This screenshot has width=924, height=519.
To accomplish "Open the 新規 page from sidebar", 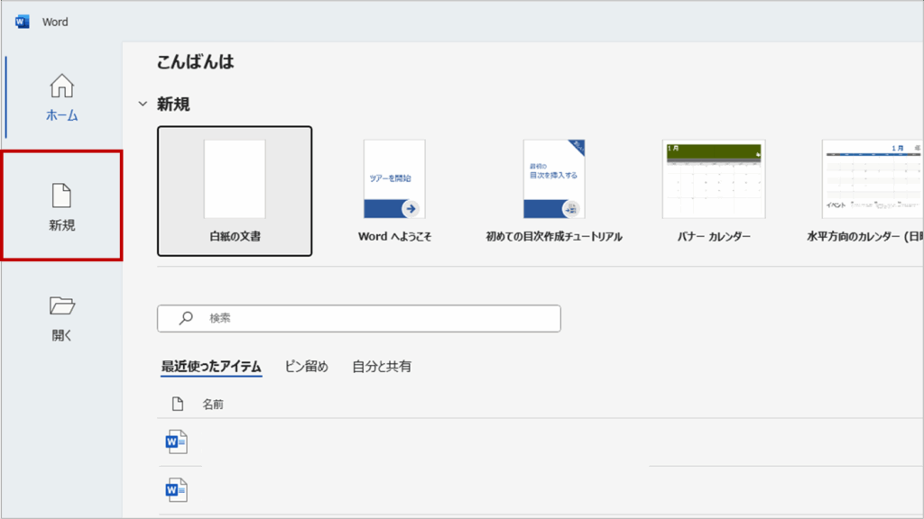I will coord(62,206).
